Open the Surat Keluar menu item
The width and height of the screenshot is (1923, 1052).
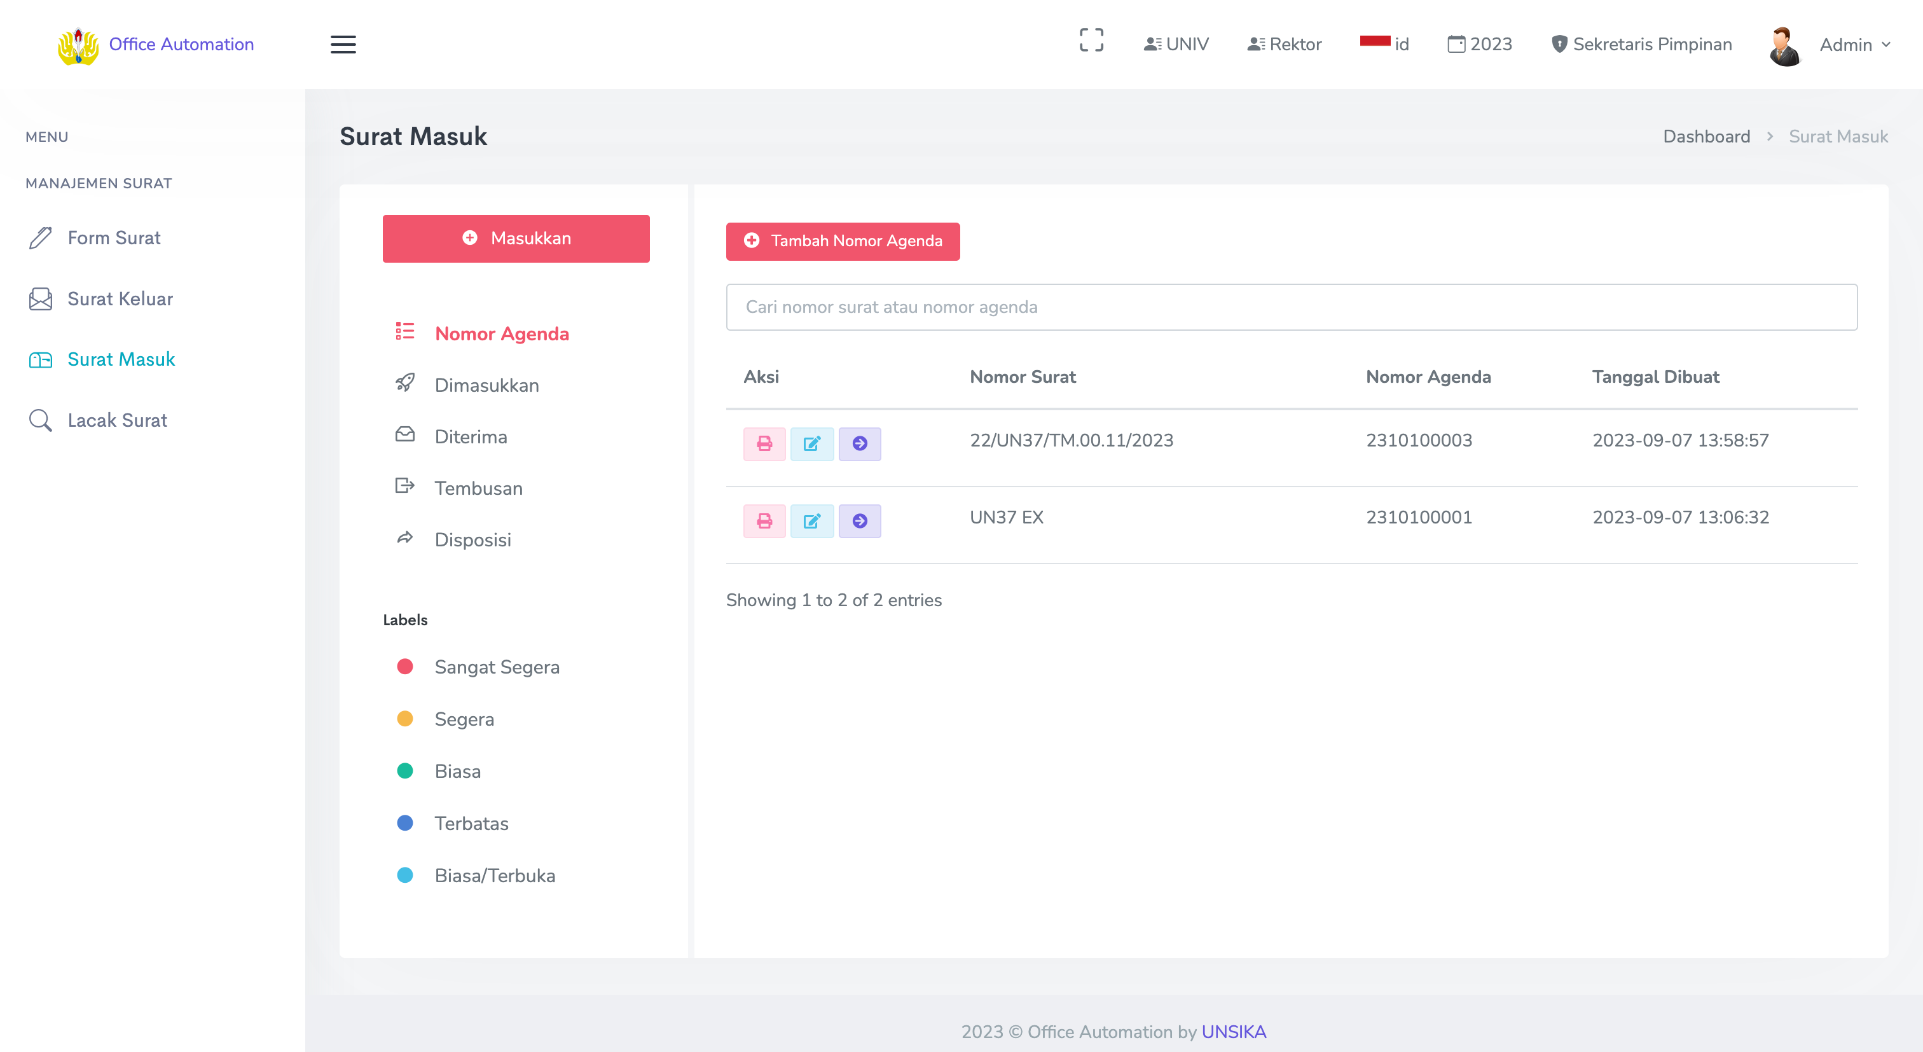[120, 299]
